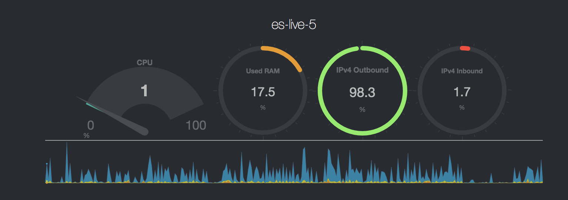Screen dimensions: 568x200
Task: Select the CPU gauge label
Action: (144, 63)
